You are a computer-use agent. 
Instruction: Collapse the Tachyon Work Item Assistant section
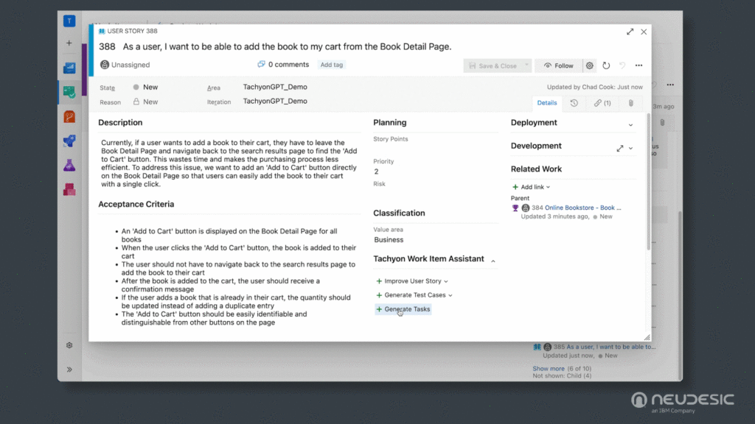point(493,259)
